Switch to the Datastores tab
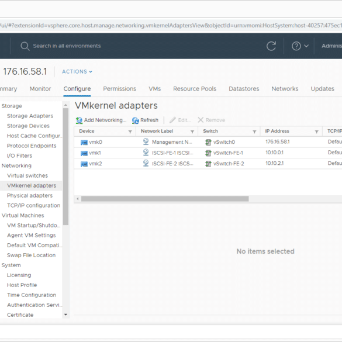Viewport: 342px width, 342px height. 244,89
